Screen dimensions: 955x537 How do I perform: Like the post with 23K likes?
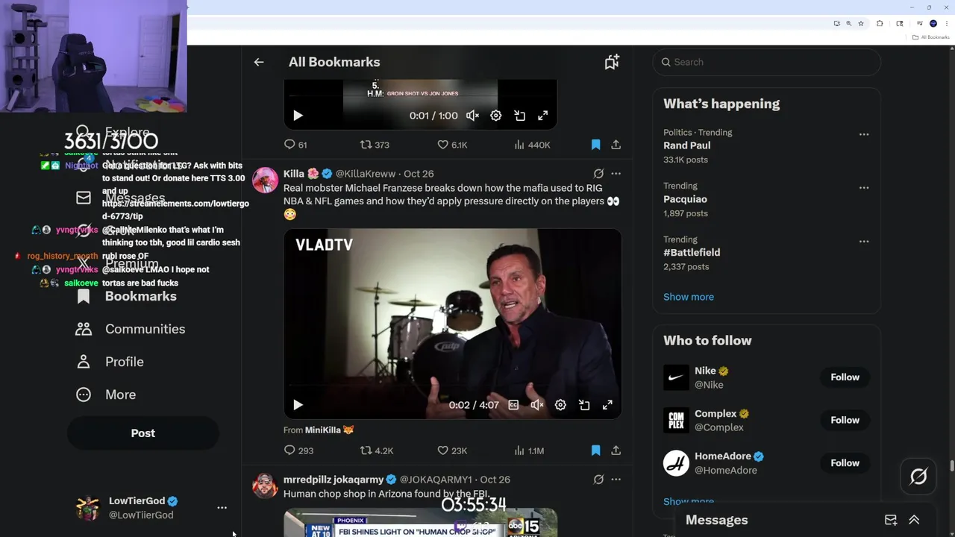[452, 450]
